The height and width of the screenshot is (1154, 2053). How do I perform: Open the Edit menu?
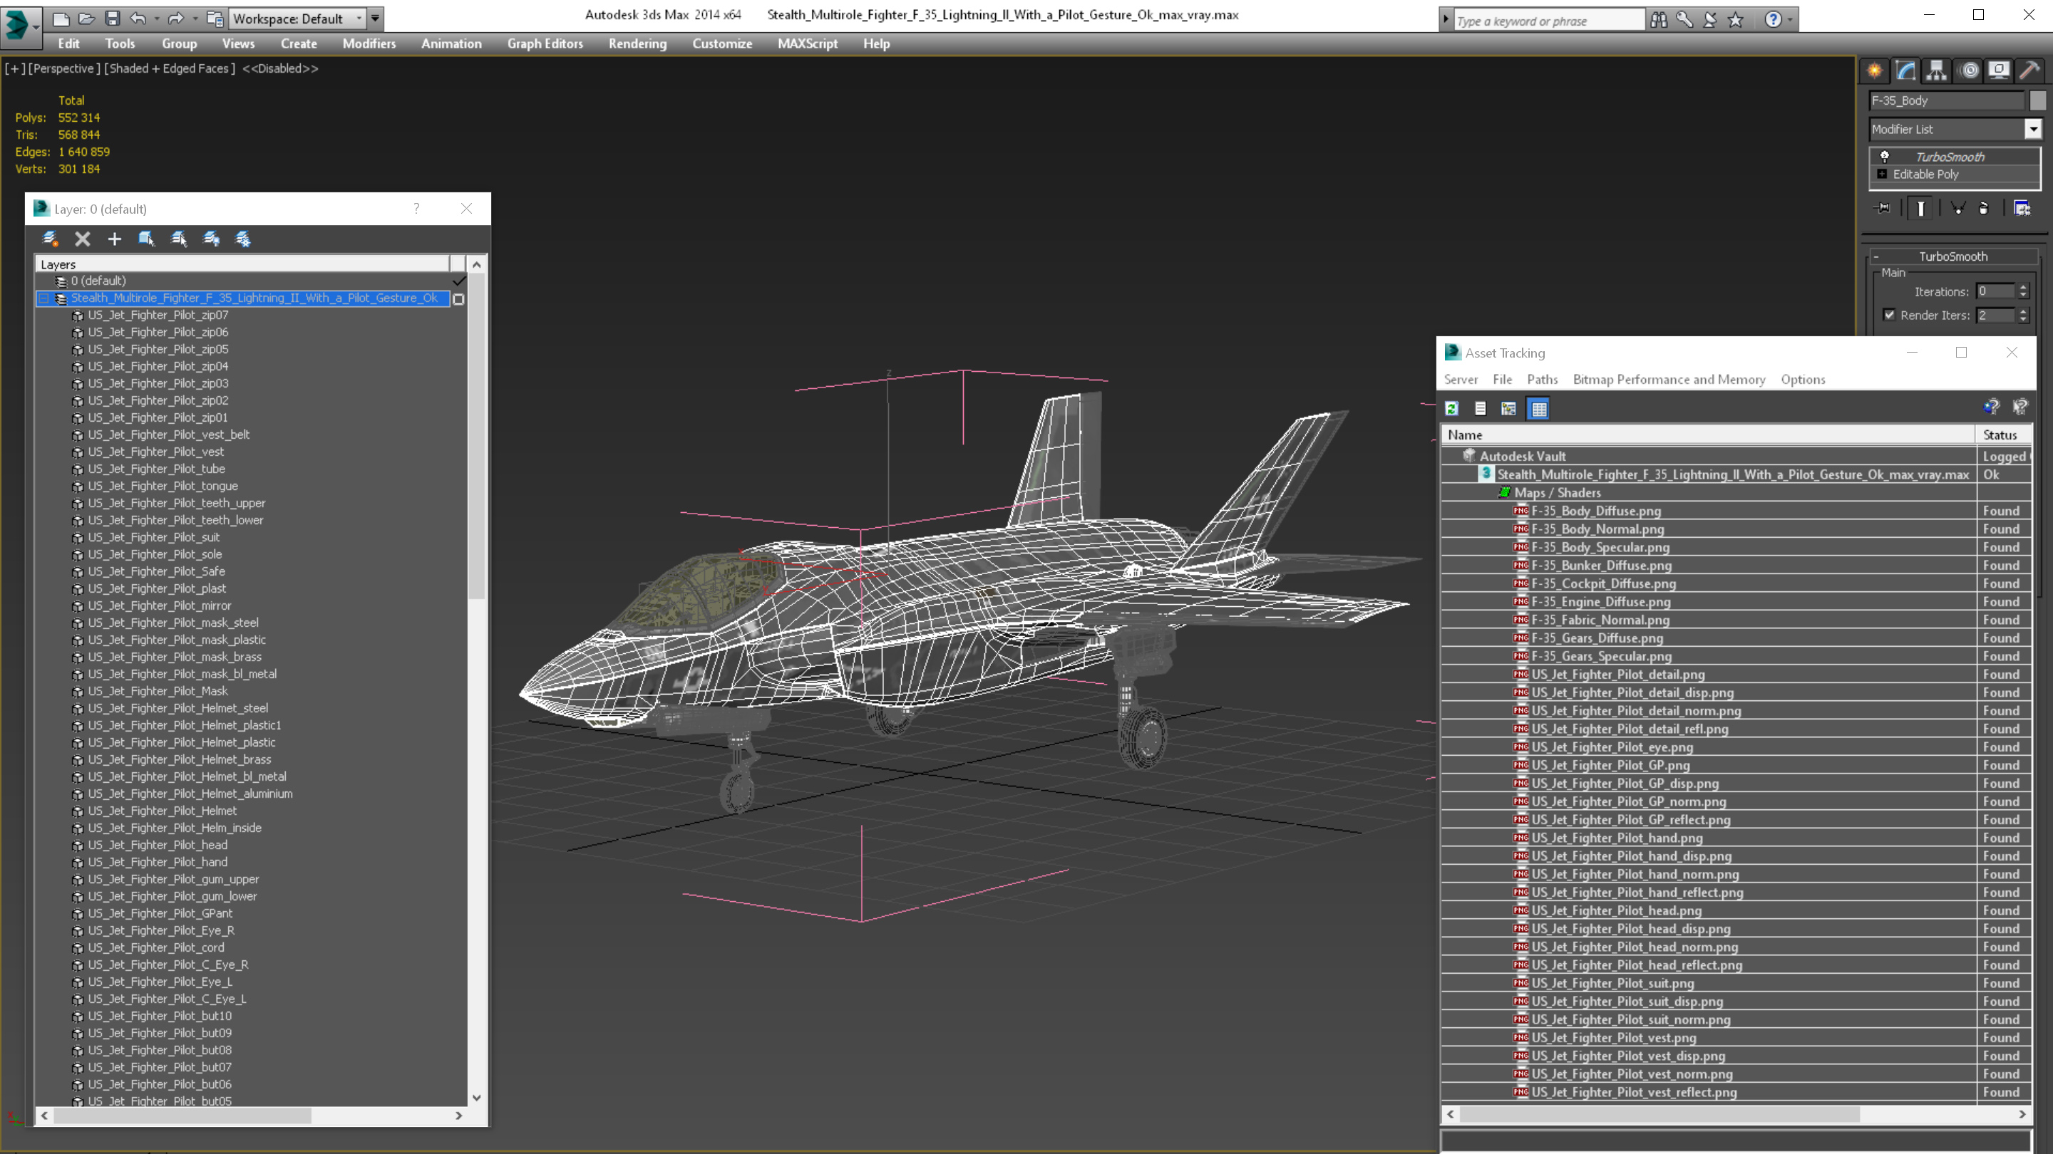(68, 43)
